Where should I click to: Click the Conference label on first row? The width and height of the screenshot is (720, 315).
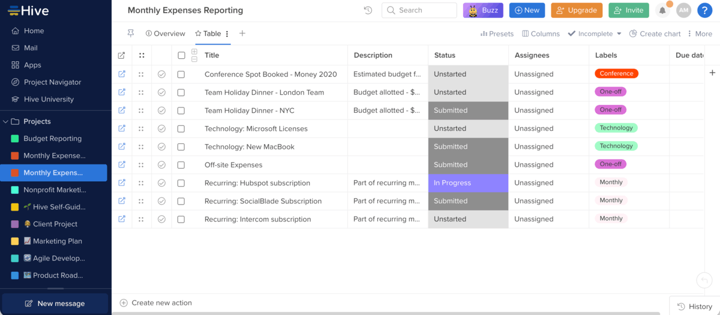tap(616, 74)
